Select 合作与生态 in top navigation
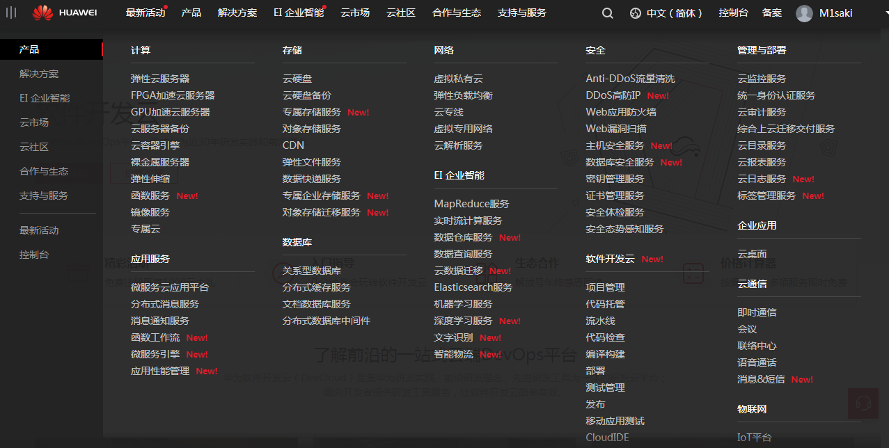Screen dimensions: 889x448 (457, 13)
